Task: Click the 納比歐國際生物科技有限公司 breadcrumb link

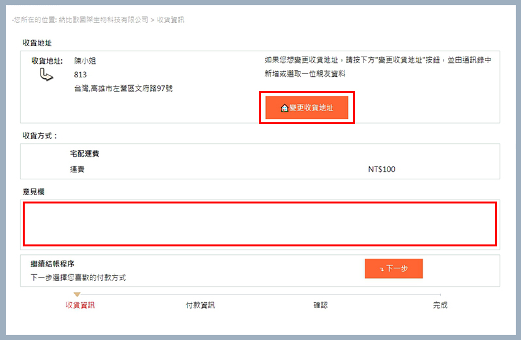Action: point(104,20)
